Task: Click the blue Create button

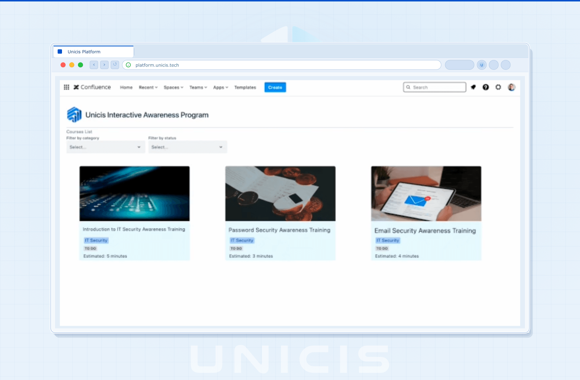Action: click(x=275, y=88)
